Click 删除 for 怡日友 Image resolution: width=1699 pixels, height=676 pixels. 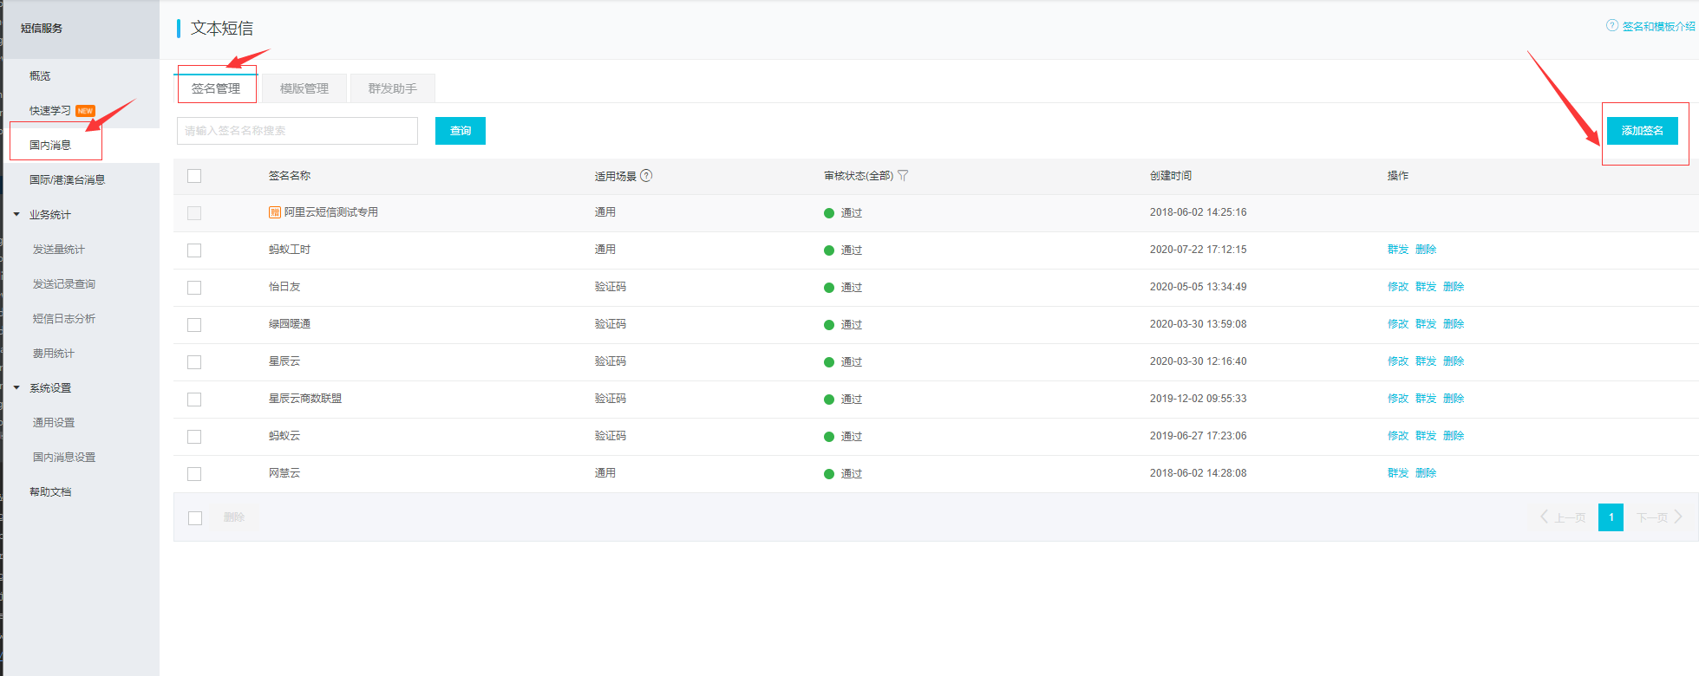coord(1454,287)
